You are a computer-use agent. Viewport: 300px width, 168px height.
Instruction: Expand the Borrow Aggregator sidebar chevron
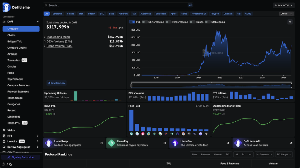click(38, 147)
